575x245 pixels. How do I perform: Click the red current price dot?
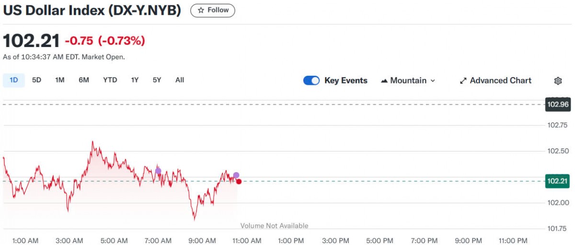pos(239,181)
